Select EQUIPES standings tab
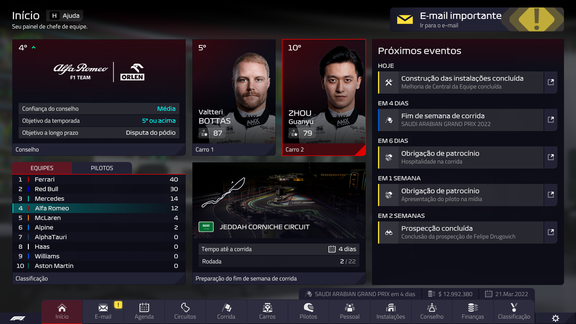576x324 pixels. [42, 168]
